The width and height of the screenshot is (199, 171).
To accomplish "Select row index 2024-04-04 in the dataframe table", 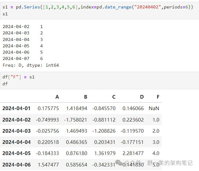I will click(17, 142).
